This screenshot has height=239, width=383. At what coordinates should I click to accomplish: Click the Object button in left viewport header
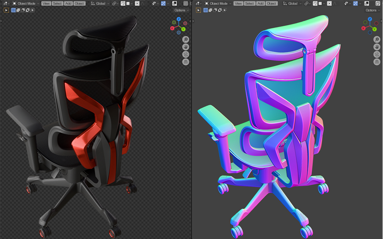79,3
